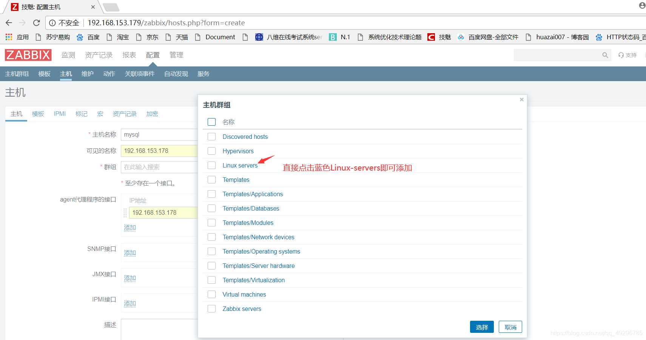The image size is (646, 340).
Task: Check the Virtual machines checkbox
Action: tap(212, 294)
